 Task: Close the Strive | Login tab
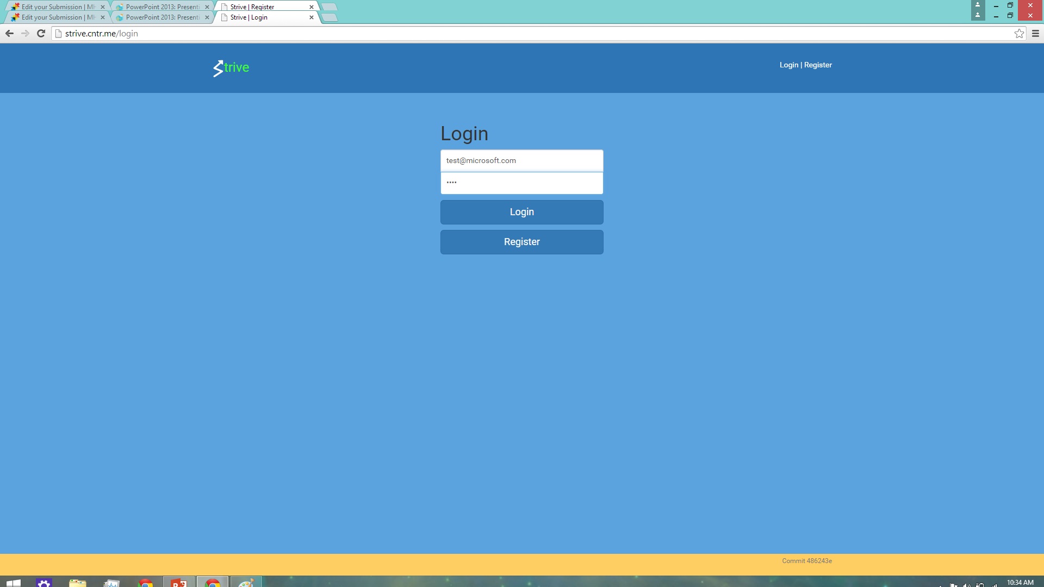click(312, 17)
